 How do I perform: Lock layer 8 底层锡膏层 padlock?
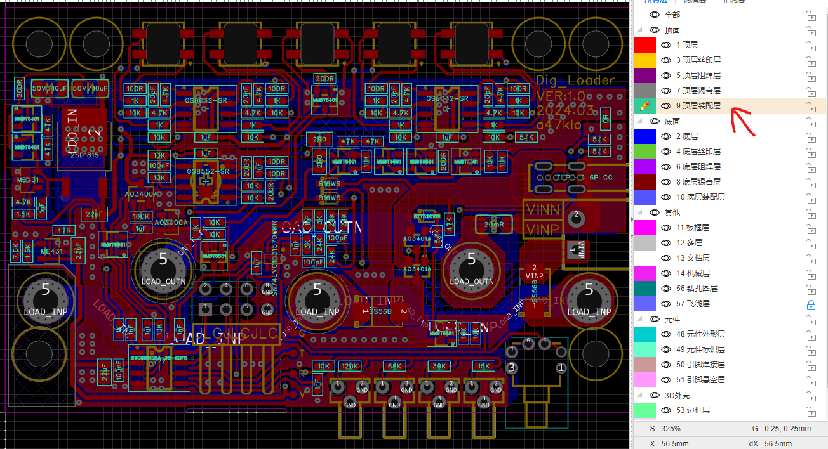click(810, 183)
